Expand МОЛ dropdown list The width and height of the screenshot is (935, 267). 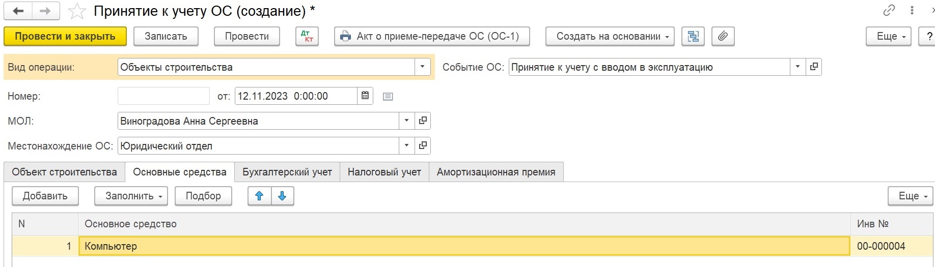406,121
